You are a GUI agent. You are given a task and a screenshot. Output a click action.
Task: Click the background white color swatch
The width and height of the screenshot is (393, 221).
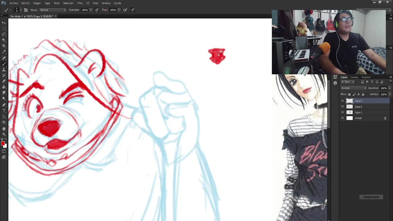click(6, 146)
